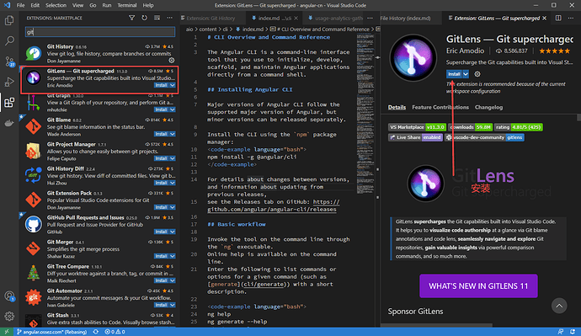
Task: Open notifications bell in status bar
Action: pos(573,332)
